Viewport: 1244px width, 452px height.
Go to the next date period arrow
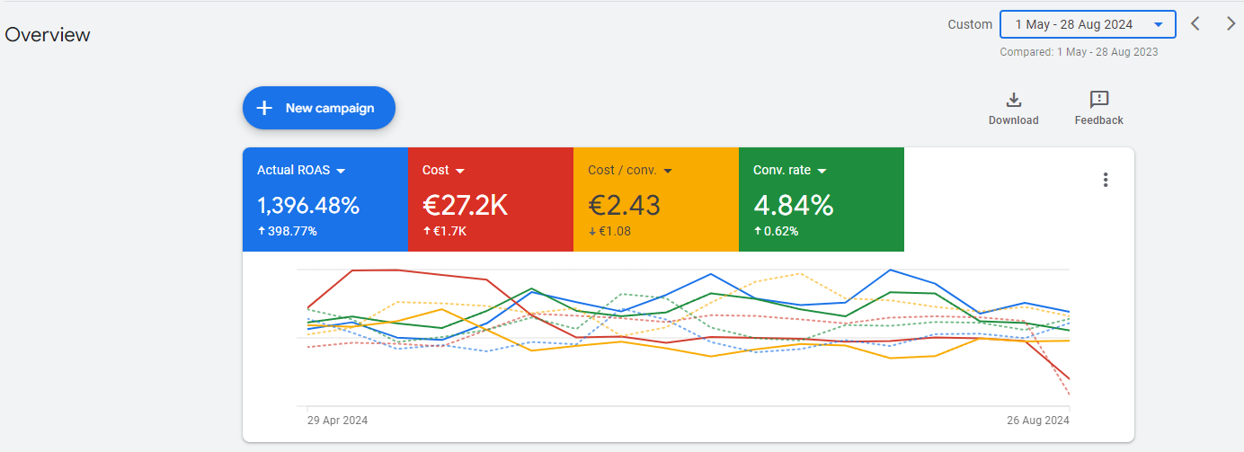1231,24
